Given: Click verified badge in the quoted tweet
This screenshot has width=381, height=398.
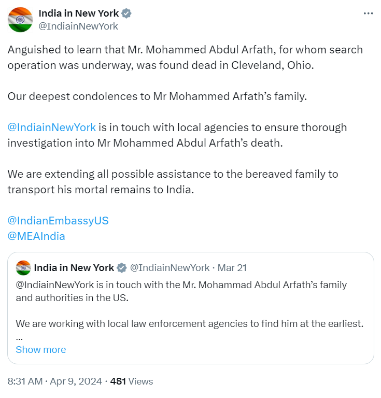Looking at the screenshot, I should click(122, 268).
